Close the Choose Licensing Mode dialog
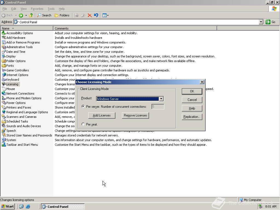This screenshot has width=280, height=210. pyautogui.click(x=202, y=82)
